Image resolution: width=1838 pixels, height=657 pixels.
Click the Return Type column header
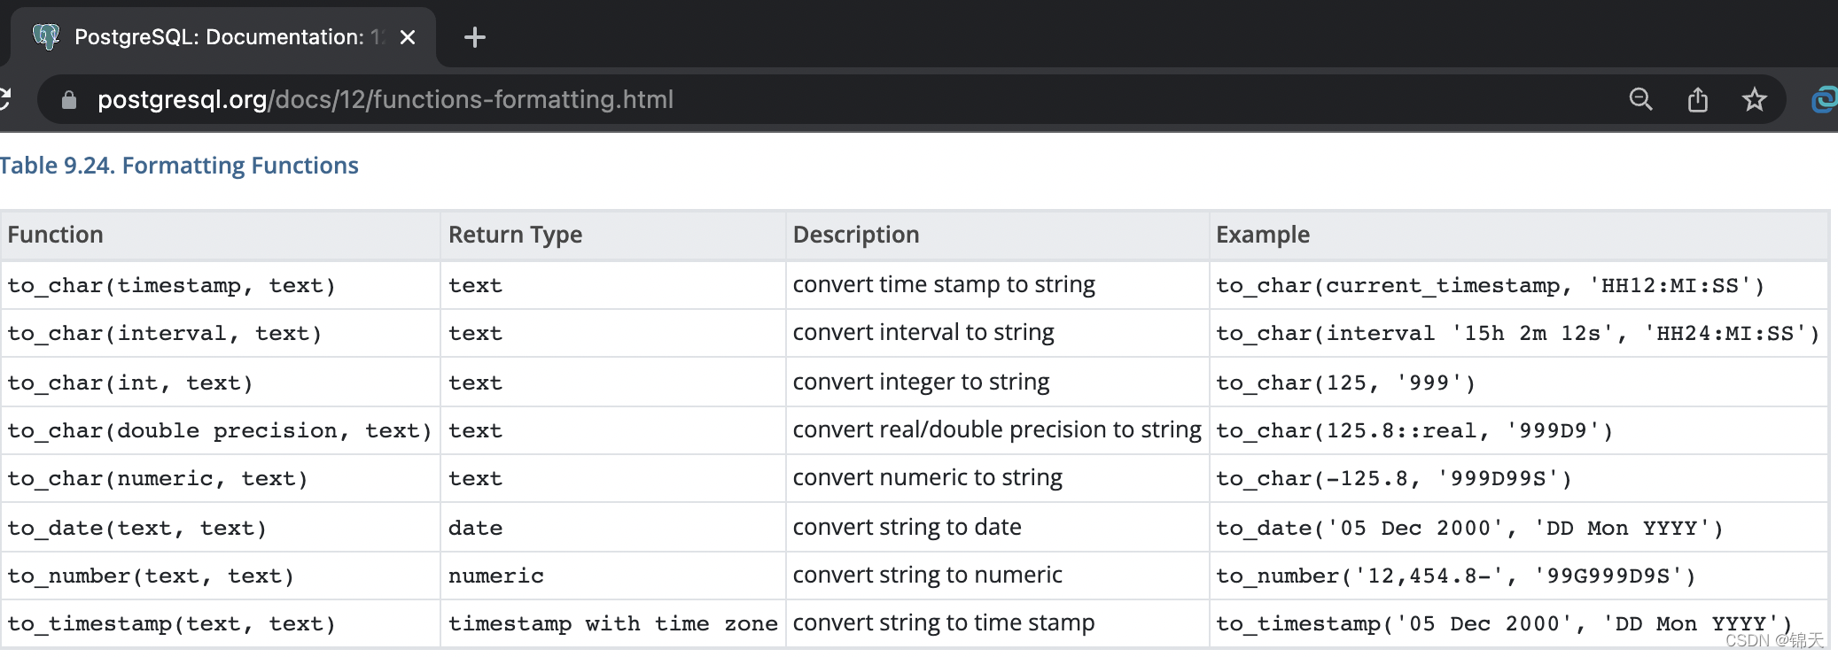(x=515, y=235)
